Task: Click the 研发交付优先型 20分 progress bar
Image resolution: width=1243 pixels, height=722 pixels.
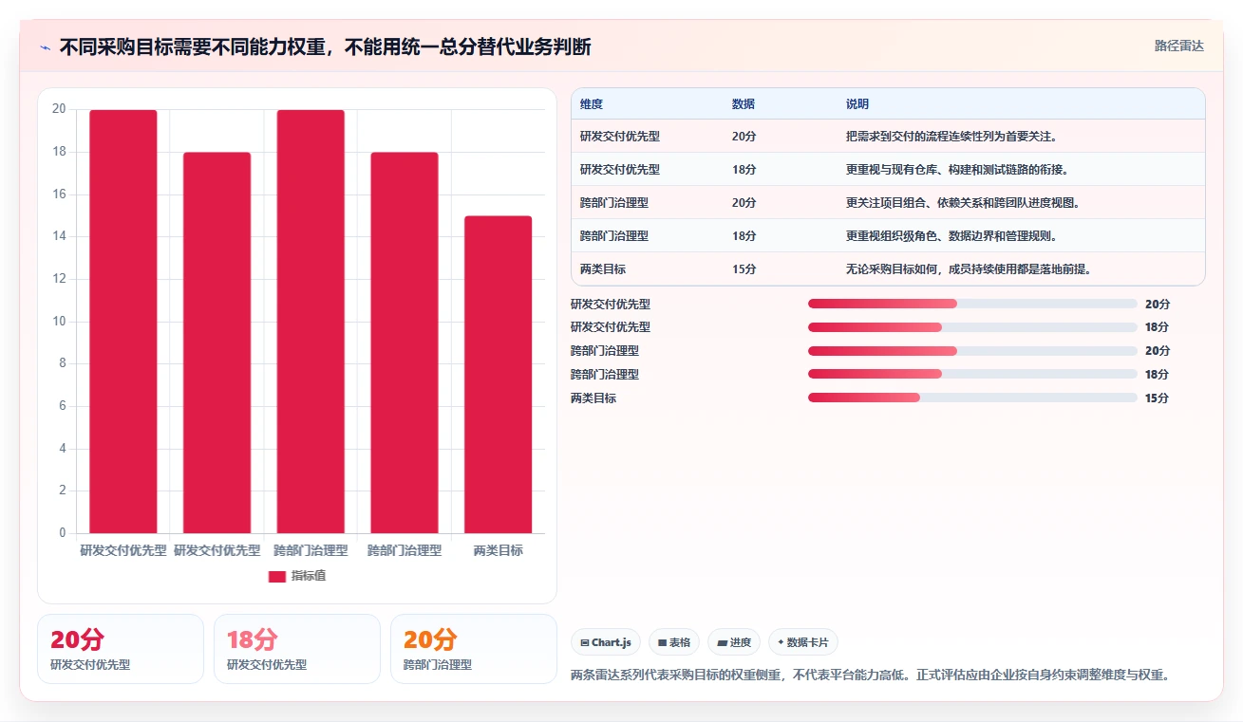Action: coord(972,304)
